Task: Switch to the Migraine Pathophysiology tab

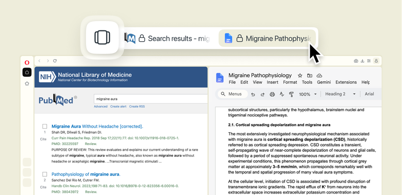Action: pyautogui.click(x=267, y=38)
